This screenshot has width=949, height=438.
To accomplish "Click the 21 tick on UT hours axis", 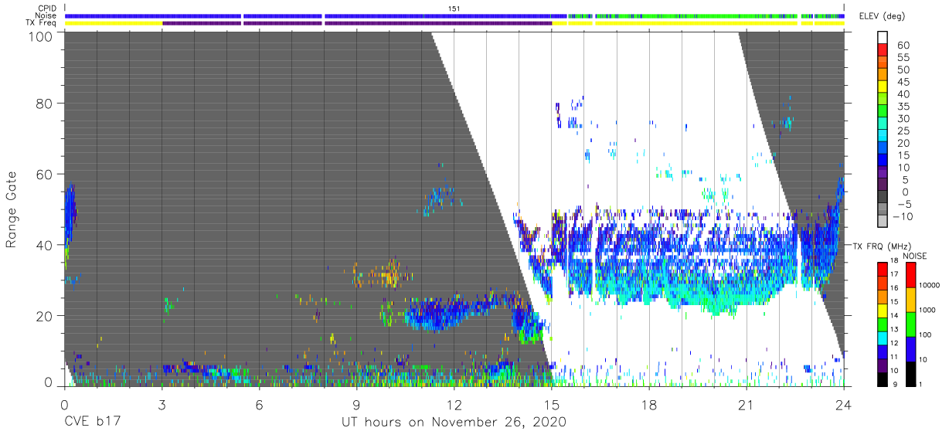I will pos(747,404).
